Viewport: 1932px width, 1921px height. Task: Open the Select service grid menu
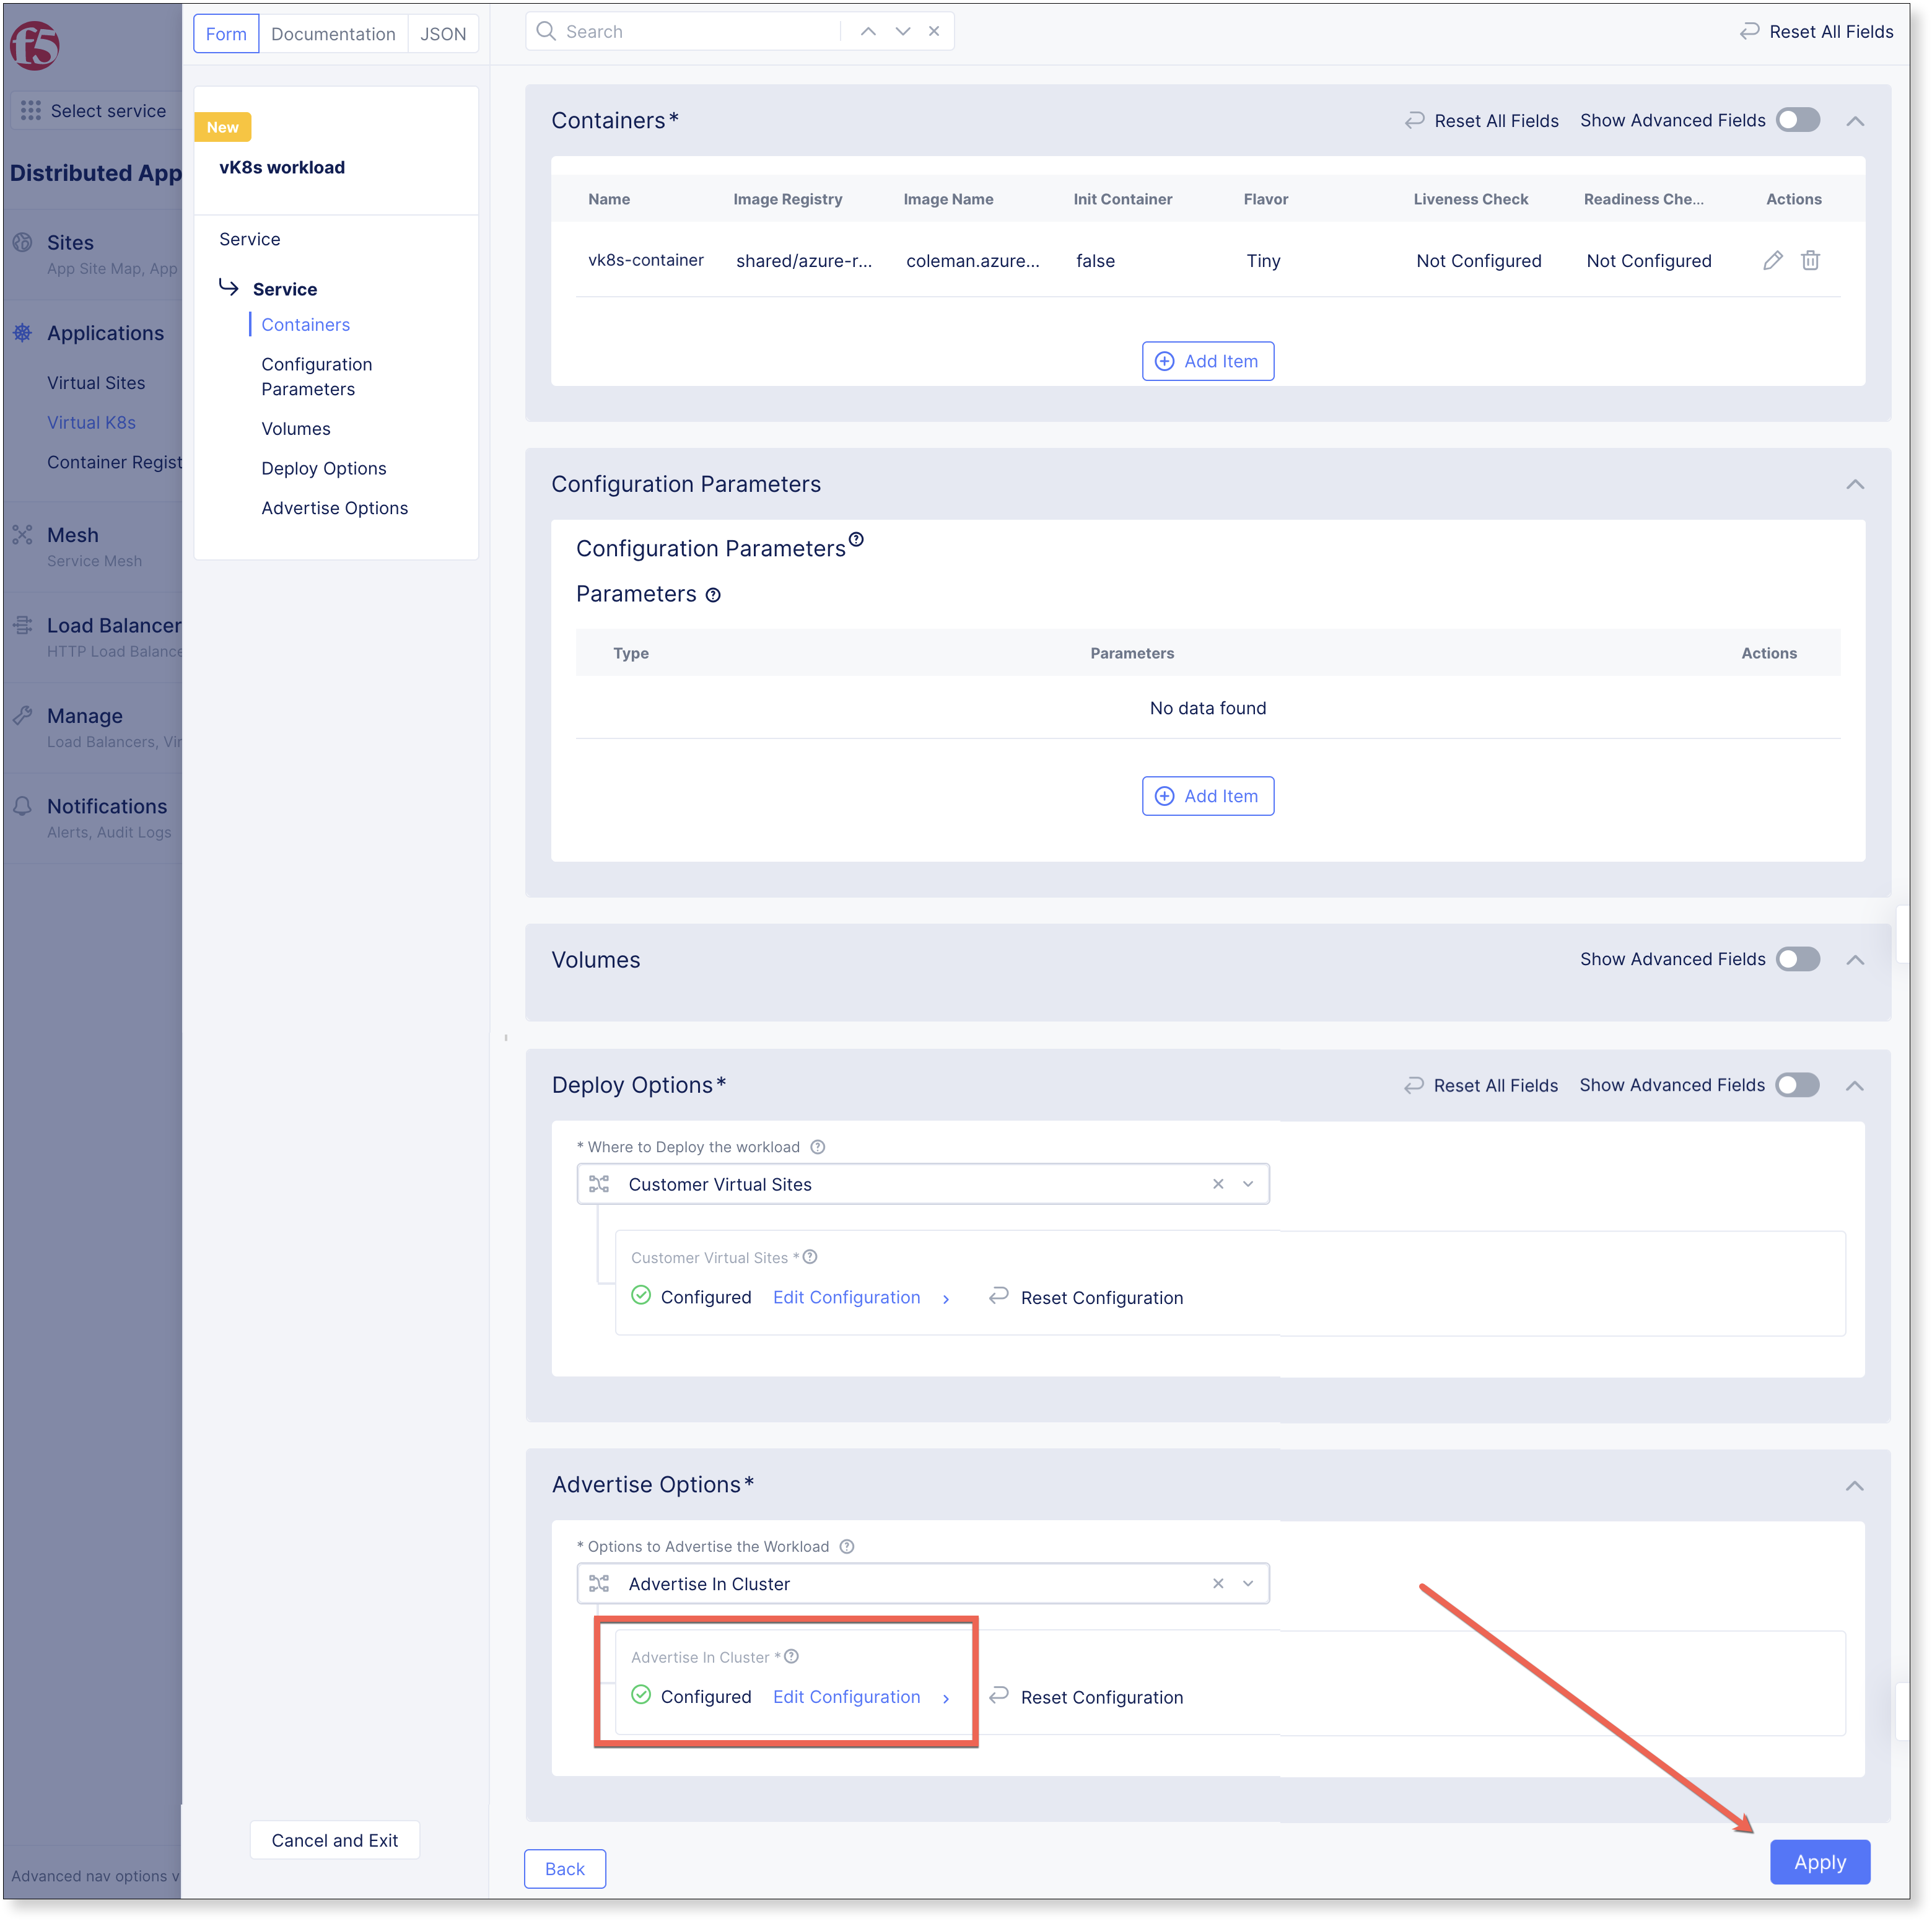[x=96, y=111]
